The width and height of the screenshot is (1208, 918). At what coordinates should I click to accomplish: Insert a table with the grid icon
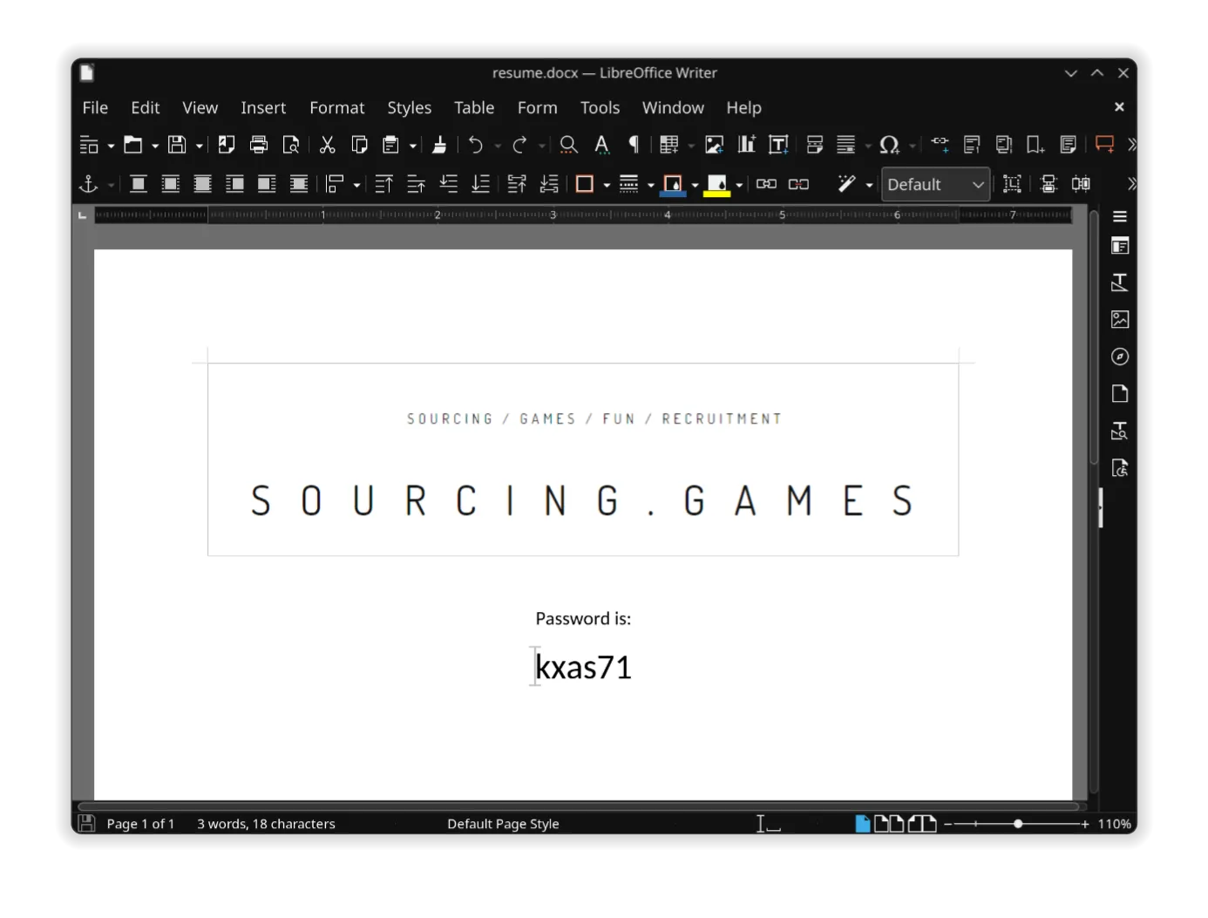point(669,145)
